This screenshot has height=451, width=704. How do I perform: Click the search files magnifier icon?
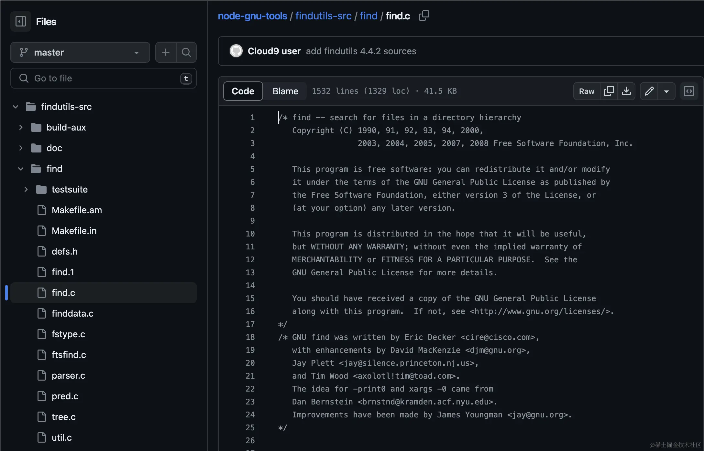pyautogui.click(x=186, y=52)
